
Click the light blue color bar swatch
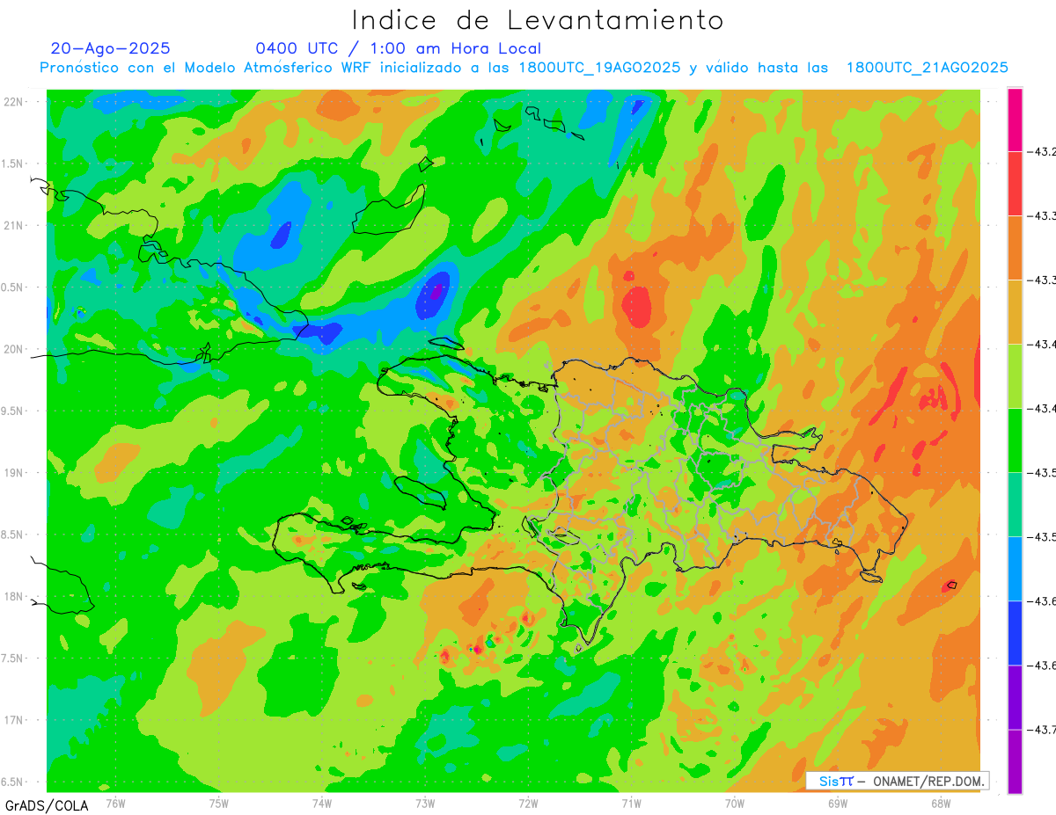click(1015, 569)
